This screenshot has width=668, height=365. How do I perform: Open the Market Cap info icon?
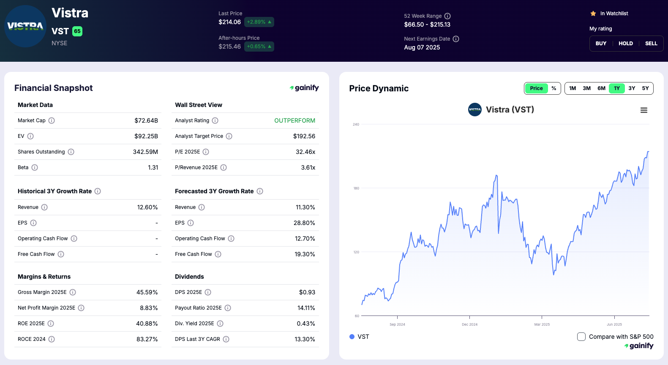click(52, 121)
